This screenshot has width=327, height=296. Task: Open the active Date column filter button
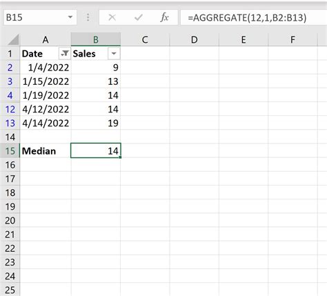coord(64,54)
